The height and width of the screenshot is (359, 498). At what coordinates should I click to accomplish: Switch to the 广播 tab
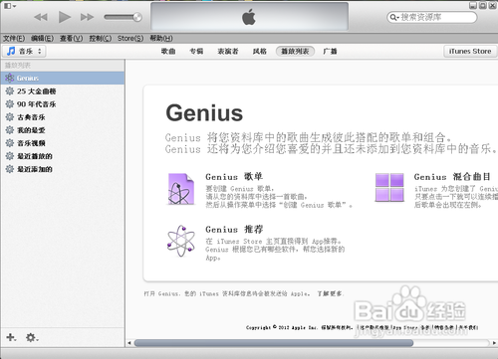pos(330,51)
